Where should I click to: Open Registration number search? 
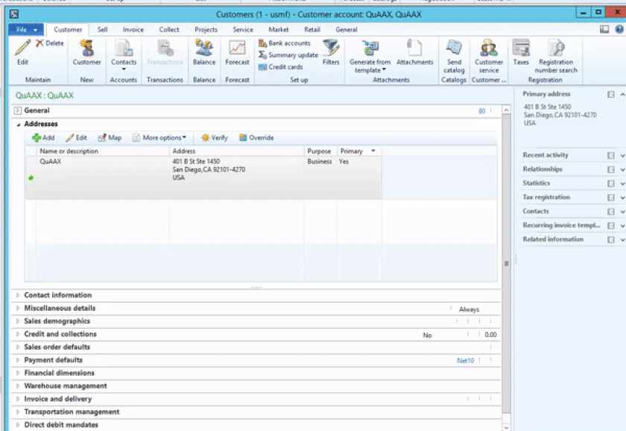[x=556, y=56]
